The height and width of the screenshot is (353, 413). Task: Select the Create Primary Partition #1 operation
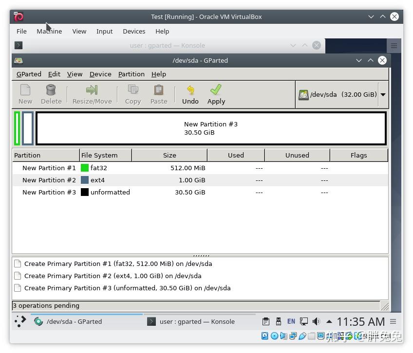tap(200, 264)
